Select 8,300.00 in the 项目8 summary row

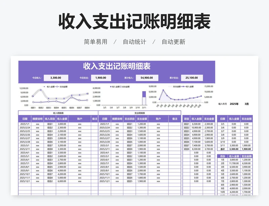[x=196, y=149]
